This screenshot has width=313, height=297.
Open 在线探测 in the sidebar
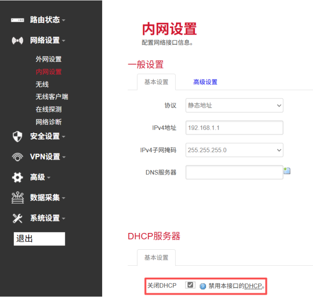[x=49, y=109]
